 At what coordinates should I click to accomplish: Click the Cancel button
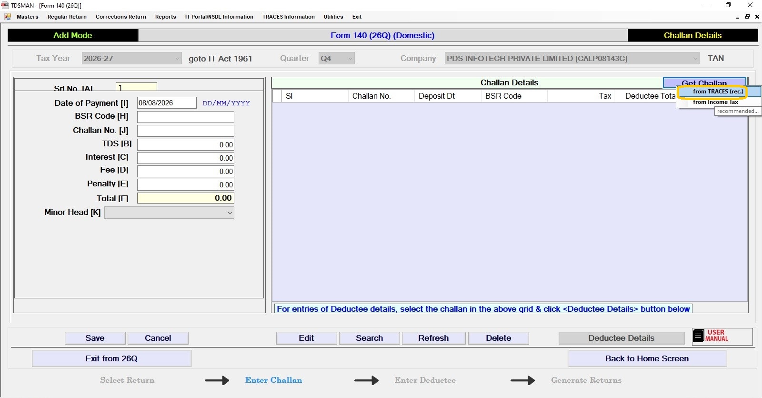[158, 338]
